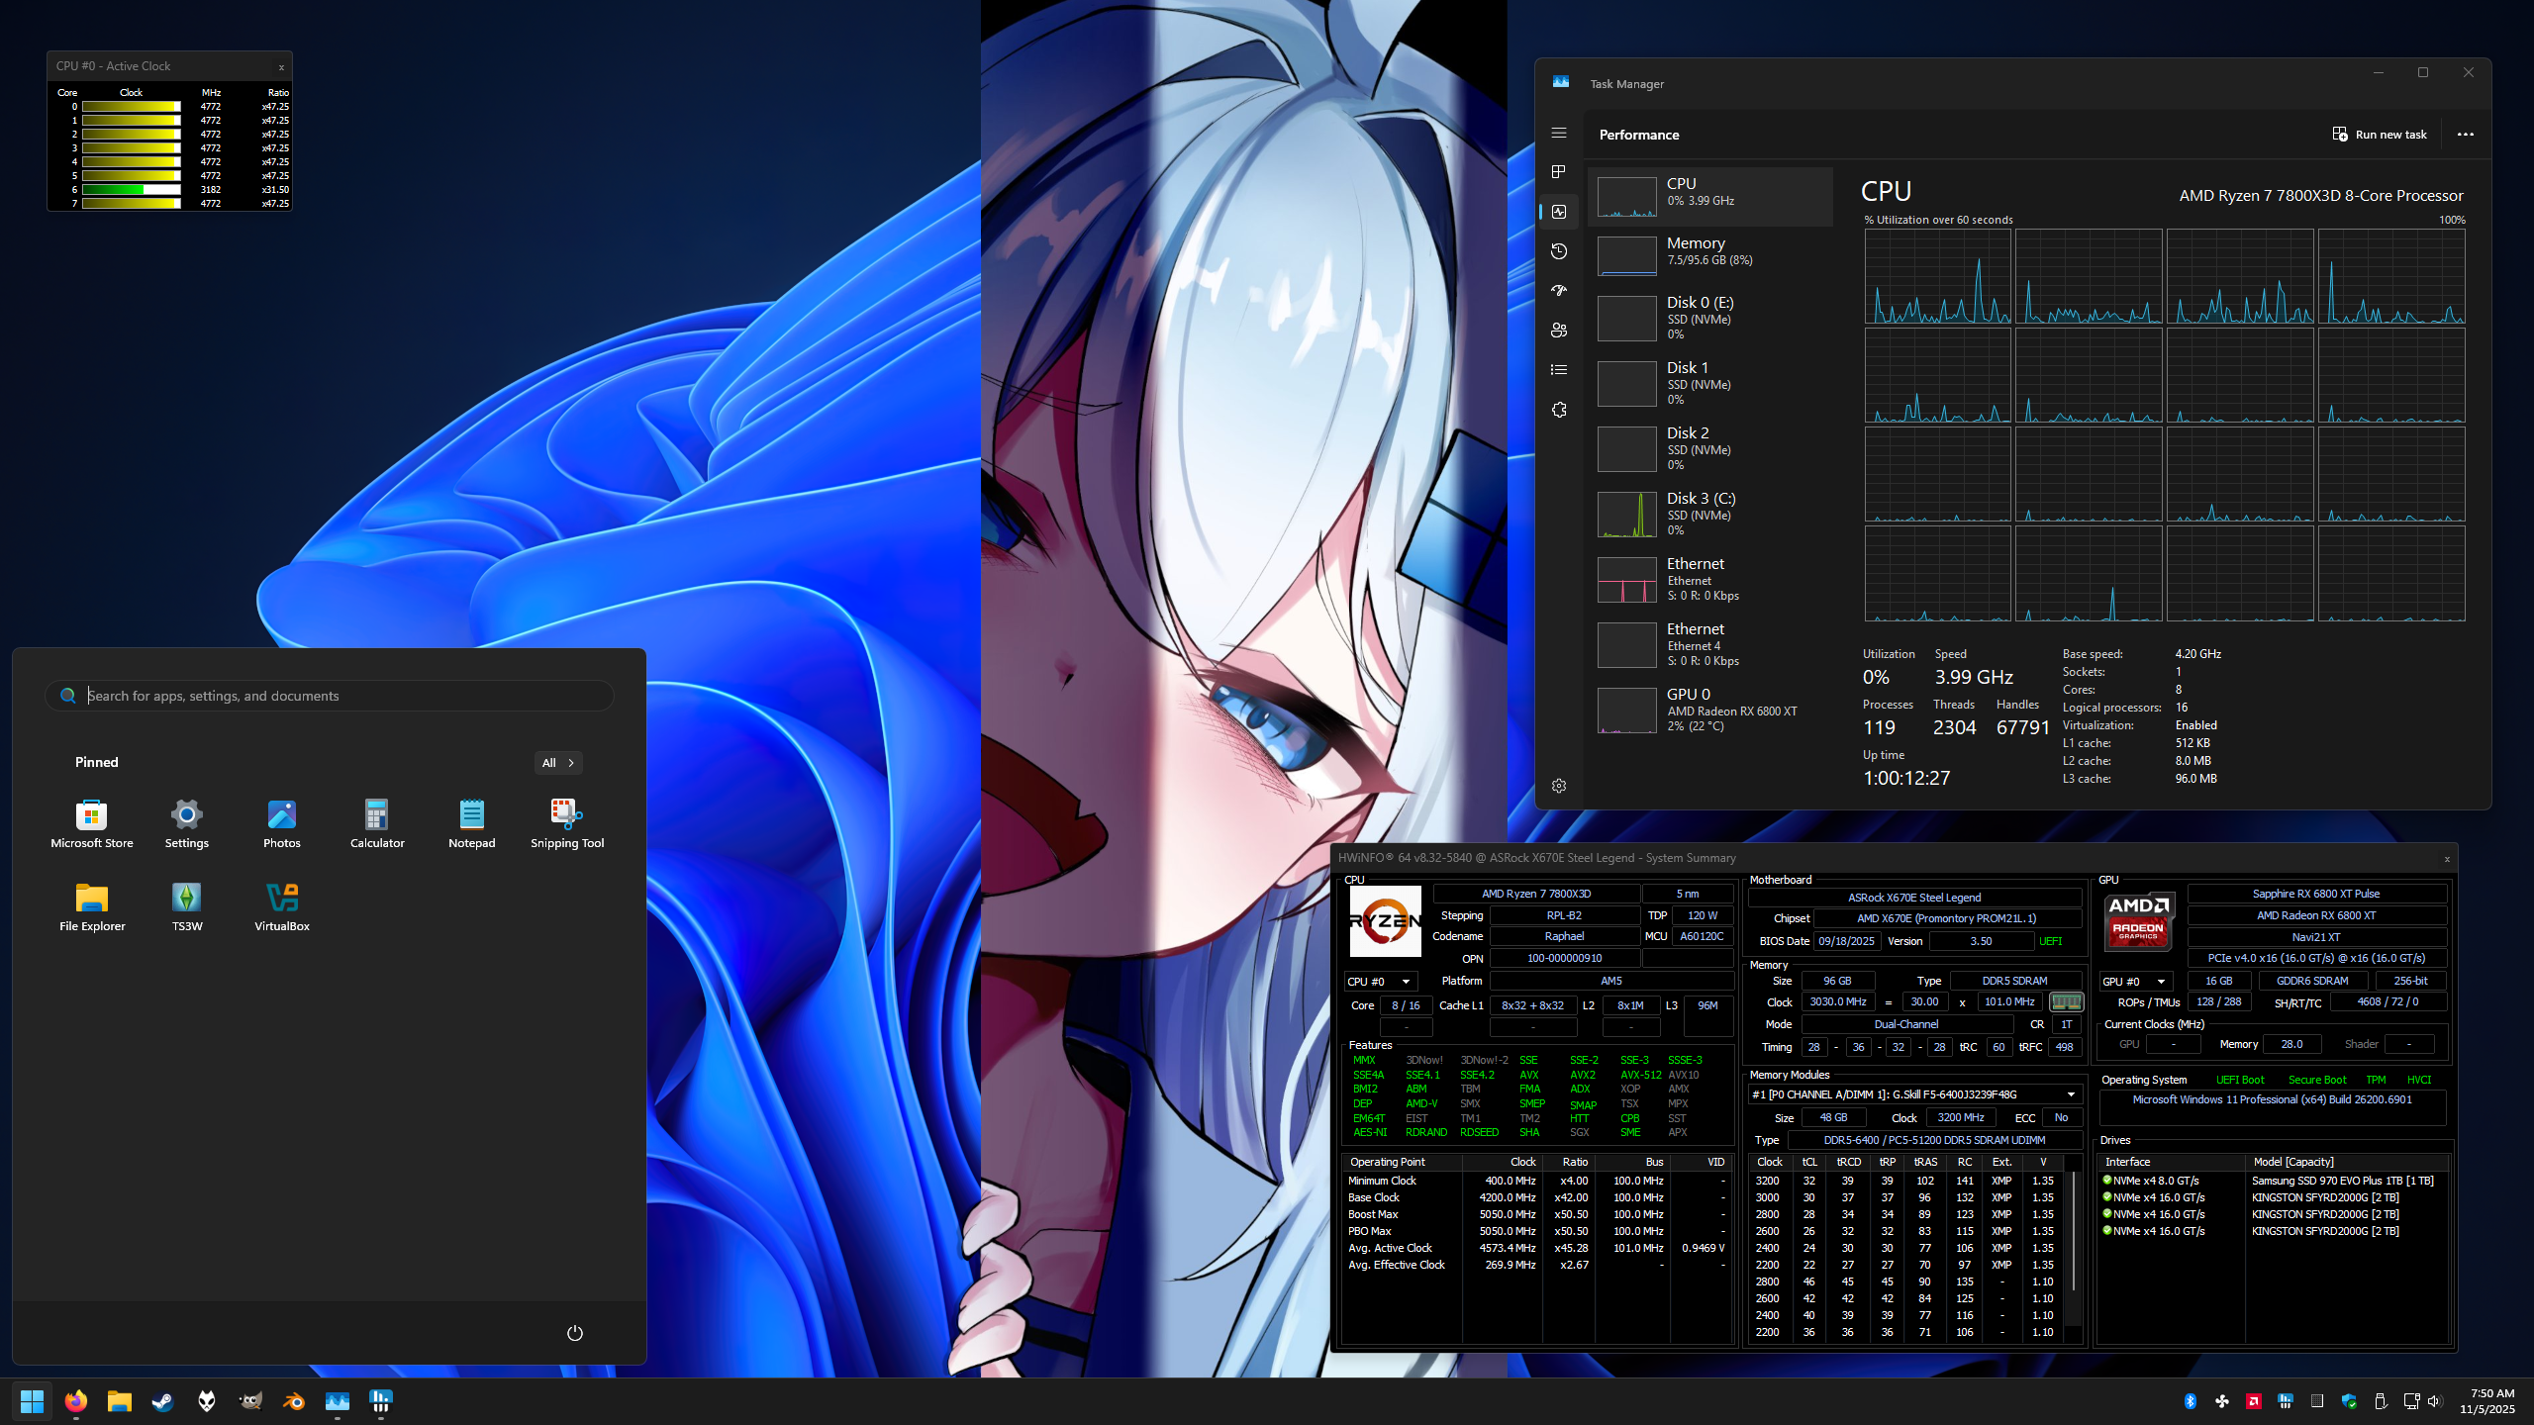Viewport: 2534px width, 1425px height.
Task: Open the Users page icon
Action: click(x=1559, y=331)
